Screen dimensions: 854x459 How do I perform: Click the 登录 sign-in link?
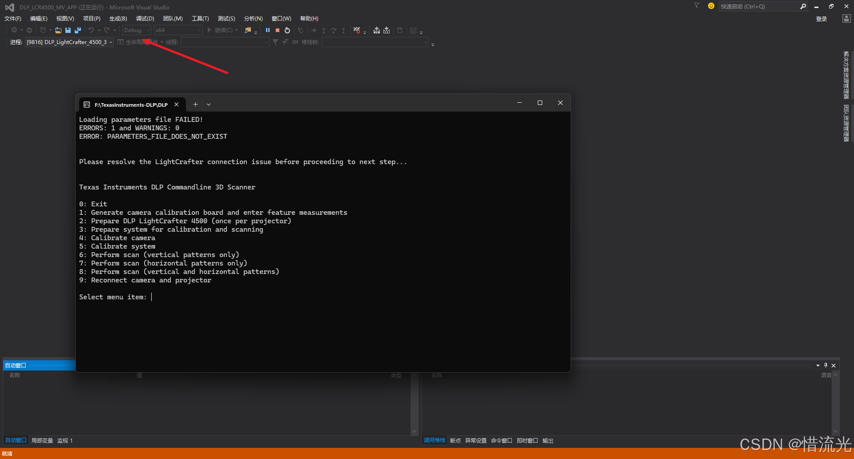tap(821, 19)
